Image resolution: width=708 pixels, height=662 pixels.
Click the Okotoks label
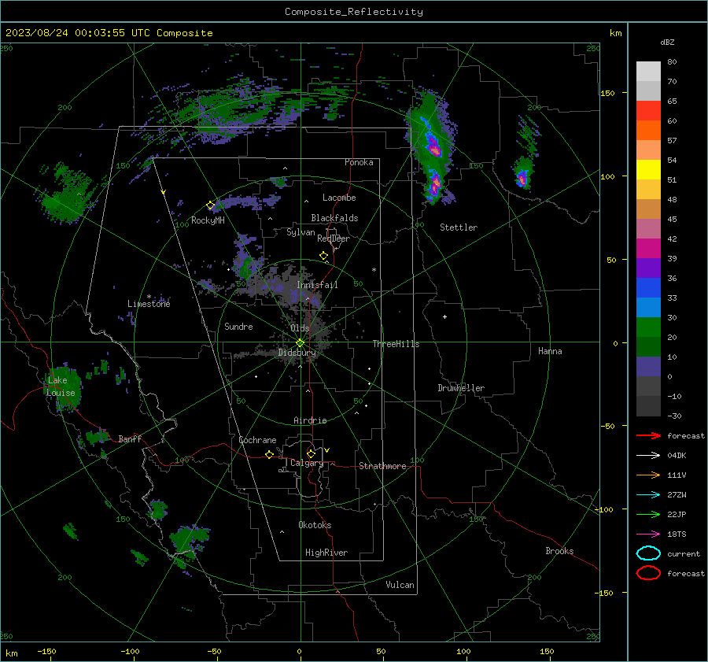pos(315,525)
